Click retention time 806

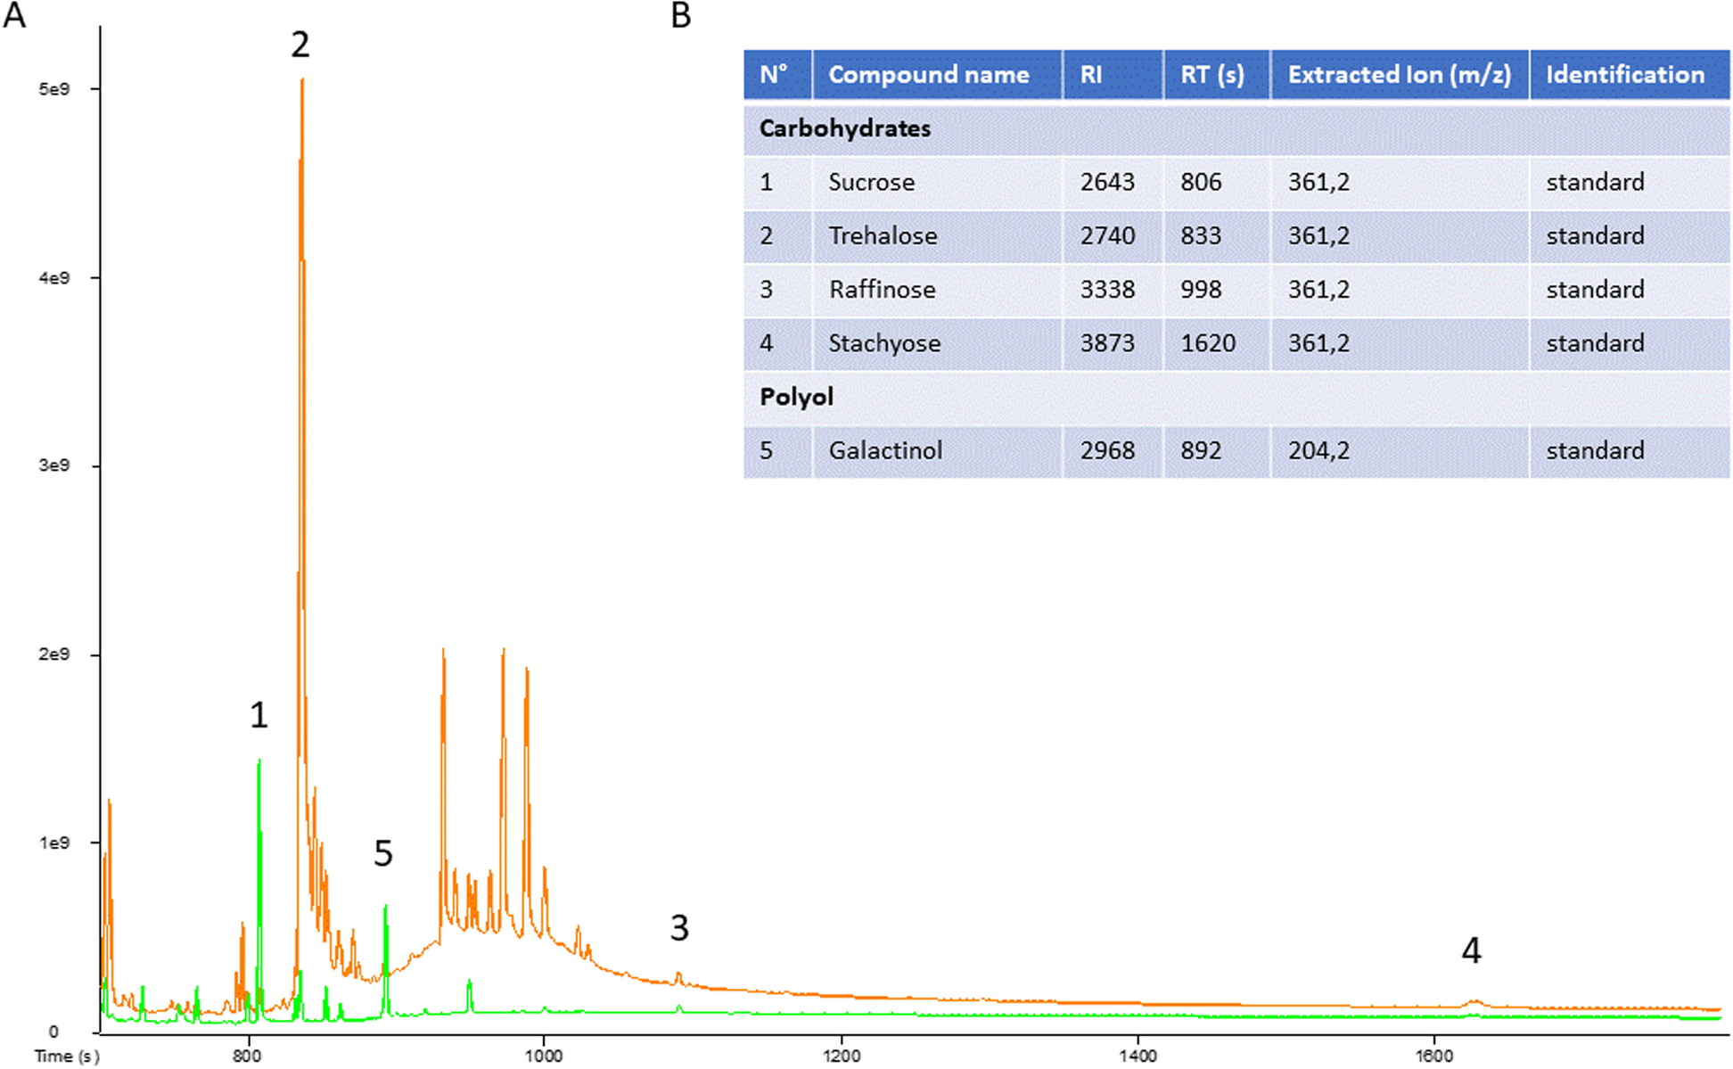[x=1201, y=183]
